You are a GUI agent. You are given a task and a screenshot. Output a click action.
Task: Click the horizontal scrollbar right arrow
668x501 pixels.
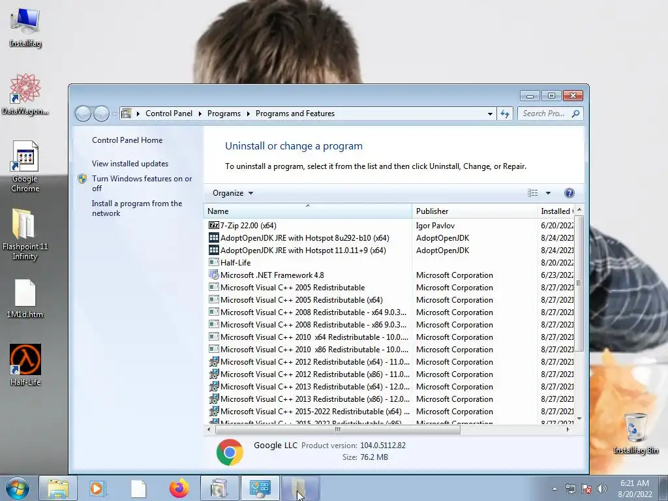(x=568, y=429)
